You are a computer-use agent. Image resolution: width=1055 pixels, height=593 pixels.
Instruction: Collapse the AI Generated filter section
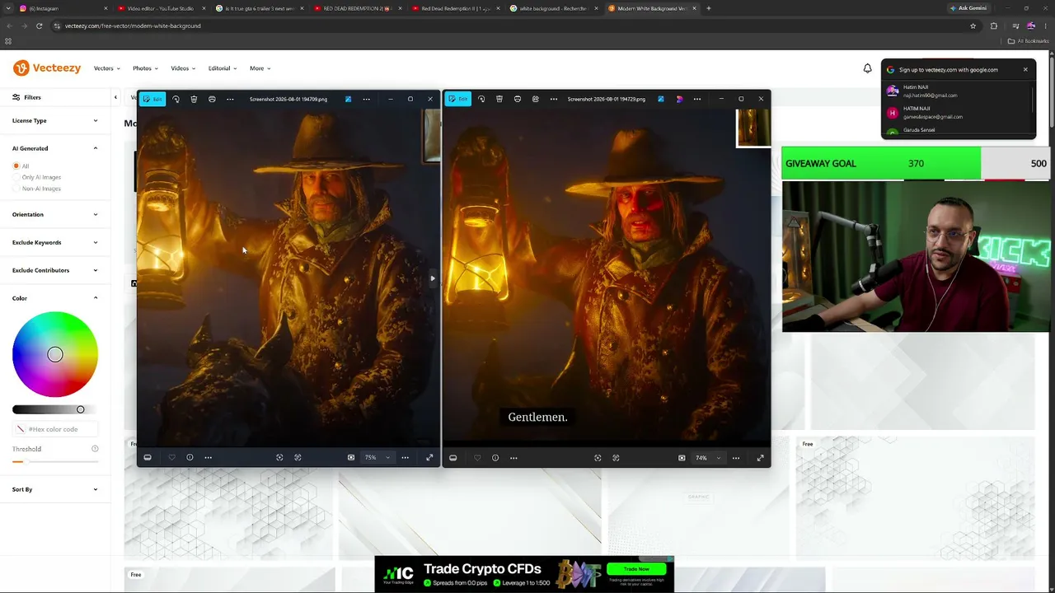[x=55, y=148]
